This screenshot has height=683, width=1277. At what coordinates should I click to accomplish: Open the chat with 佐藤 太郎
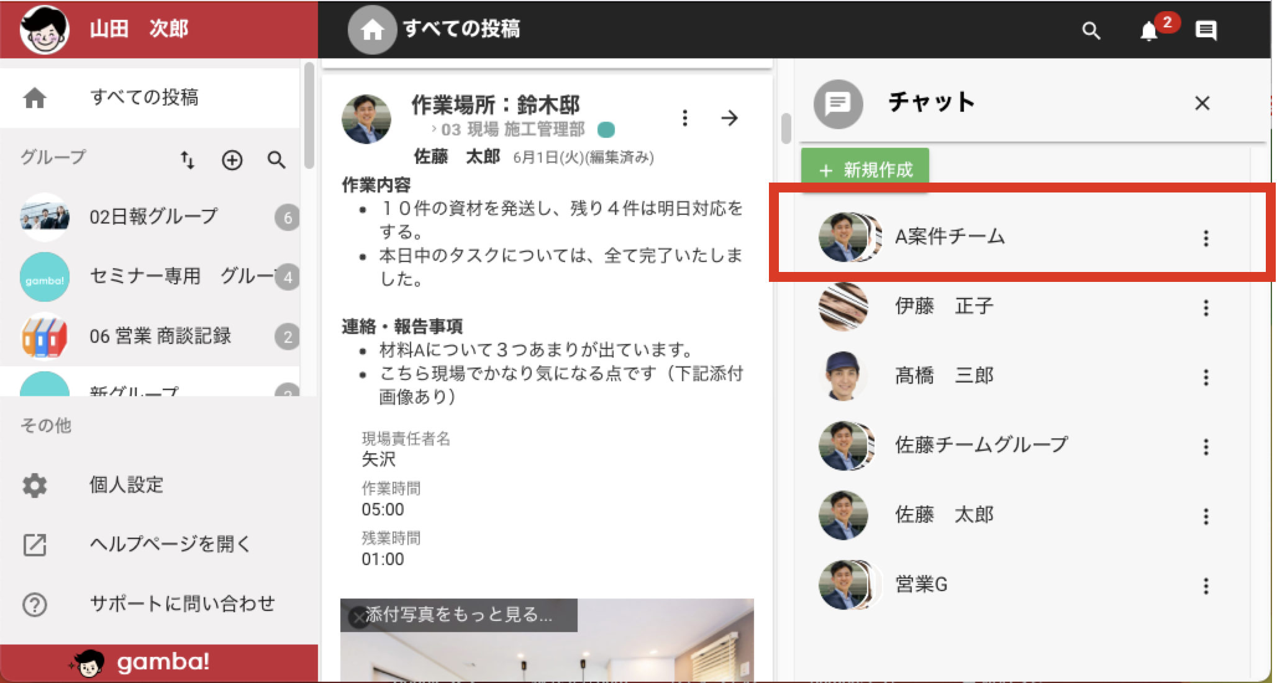[x=1019, y=515]
